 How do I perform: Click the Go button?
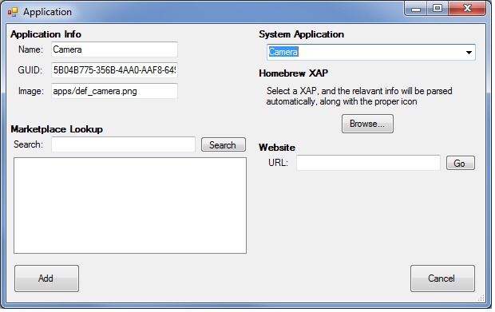click(x=461, y=163)
